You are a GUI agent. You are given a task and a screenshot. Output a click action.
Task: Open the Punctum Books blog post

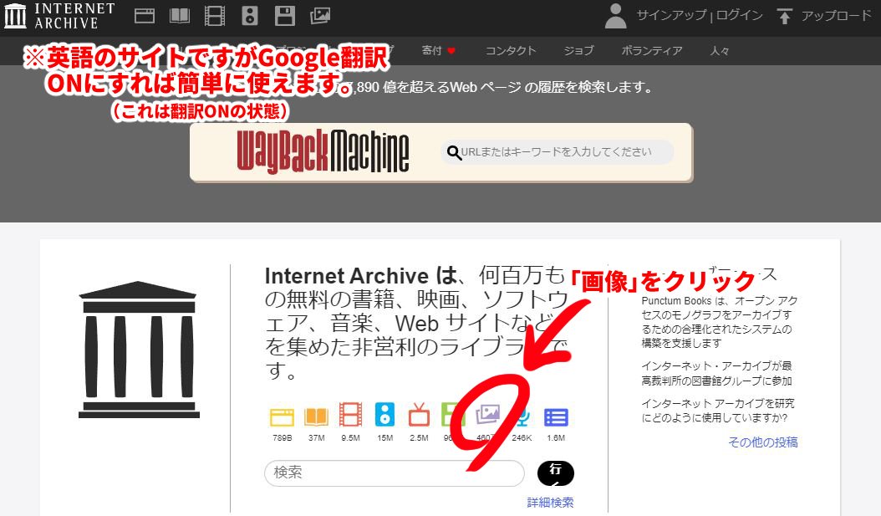click(719, 321)
